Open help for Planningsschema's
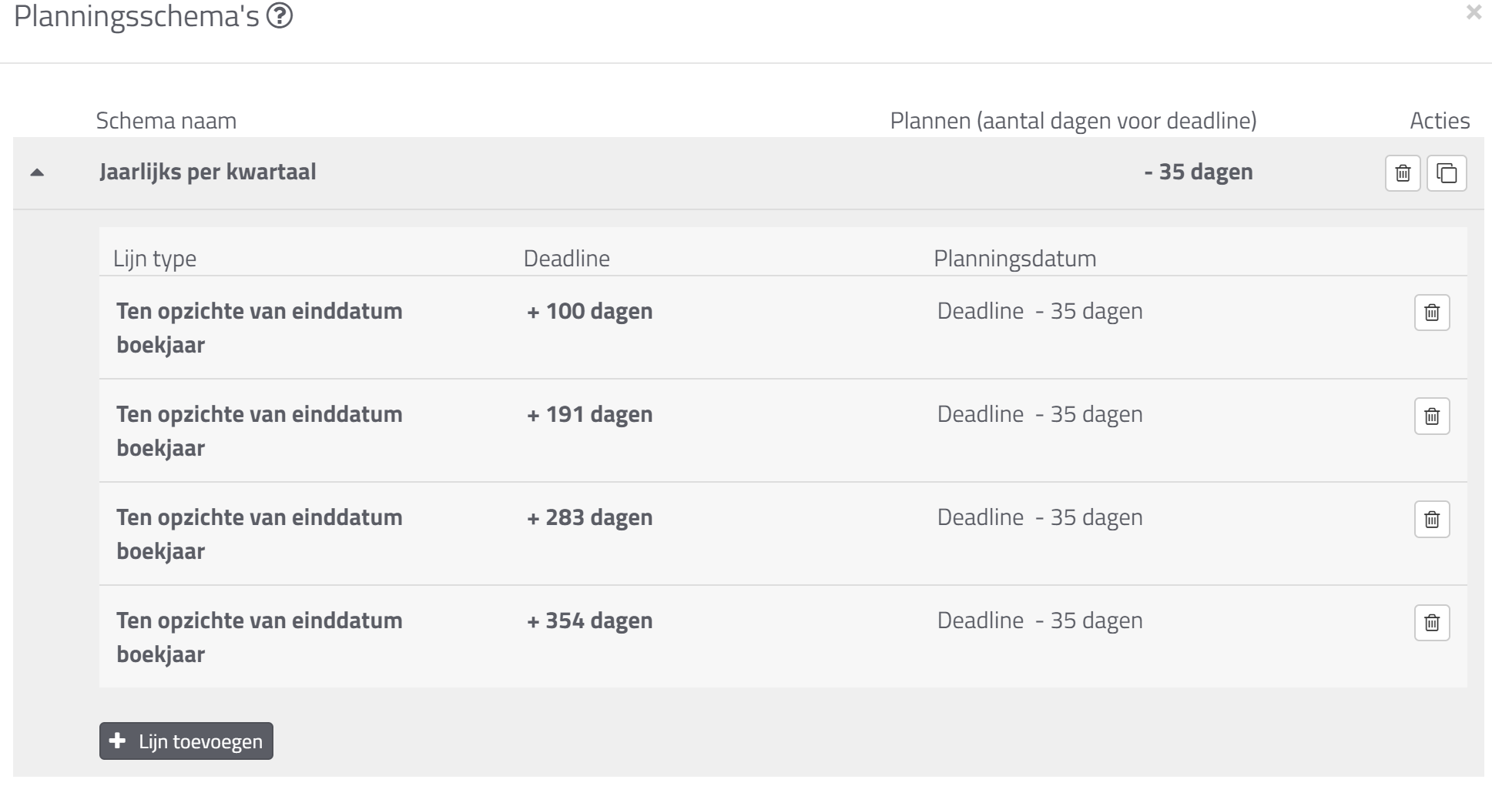This screenshot has height=786, width=1492. click(280, 16)
